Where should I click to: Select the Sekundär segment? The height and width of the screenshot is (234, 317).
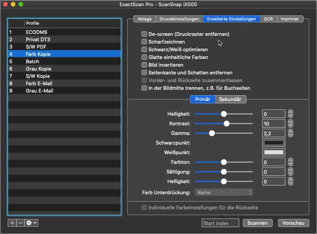click(x=230, y=99)
